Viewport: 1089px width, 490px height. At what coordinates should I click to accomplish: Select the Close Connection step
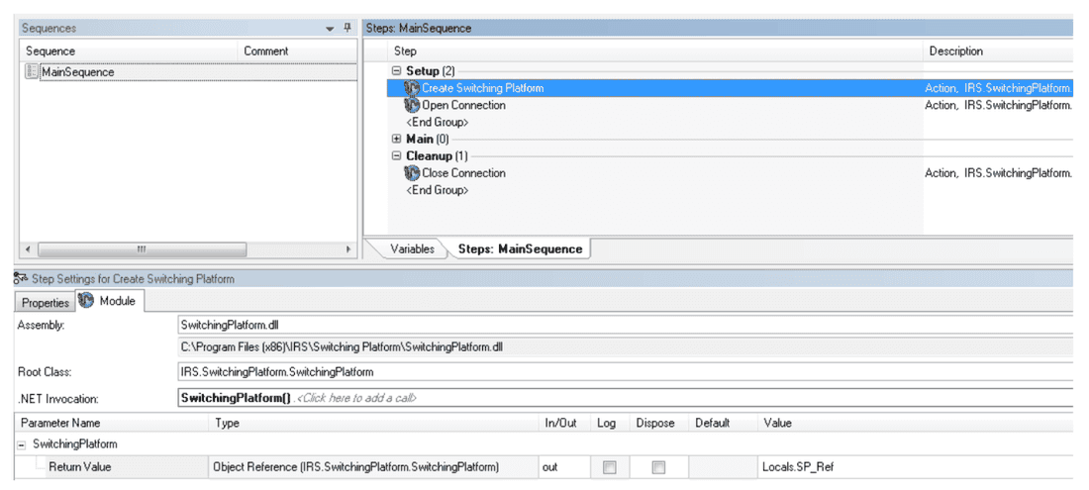(464, 173)
